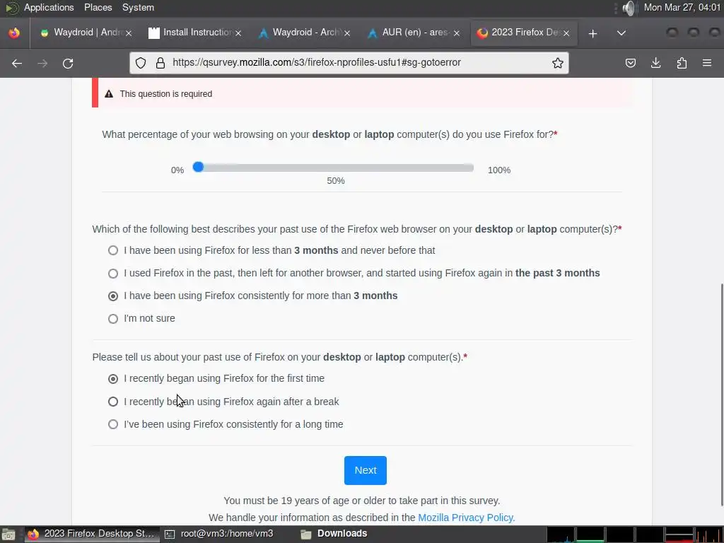Open the Mozilla Privacy Policy link

point(467,518)
